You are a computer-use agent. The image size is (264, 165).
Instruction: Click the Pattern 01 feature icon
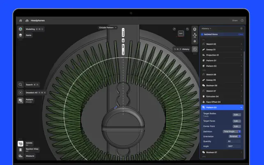204,60
